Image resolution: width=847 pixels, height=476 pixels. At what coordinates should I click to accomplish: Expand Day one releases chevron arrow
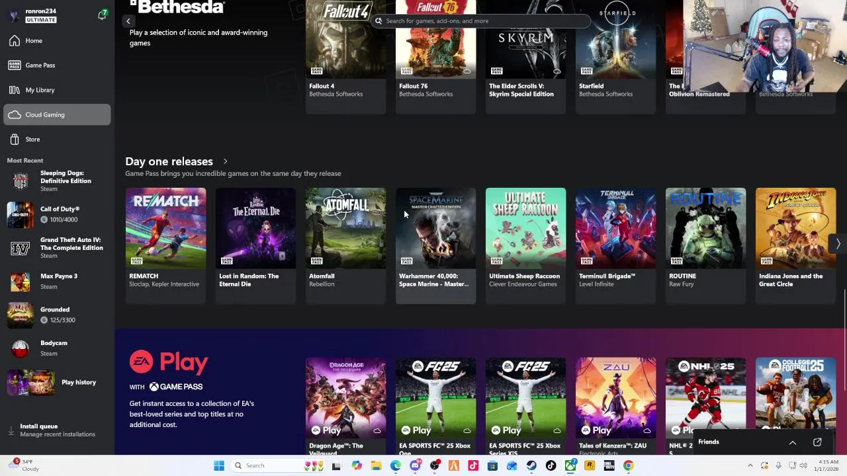225,161
